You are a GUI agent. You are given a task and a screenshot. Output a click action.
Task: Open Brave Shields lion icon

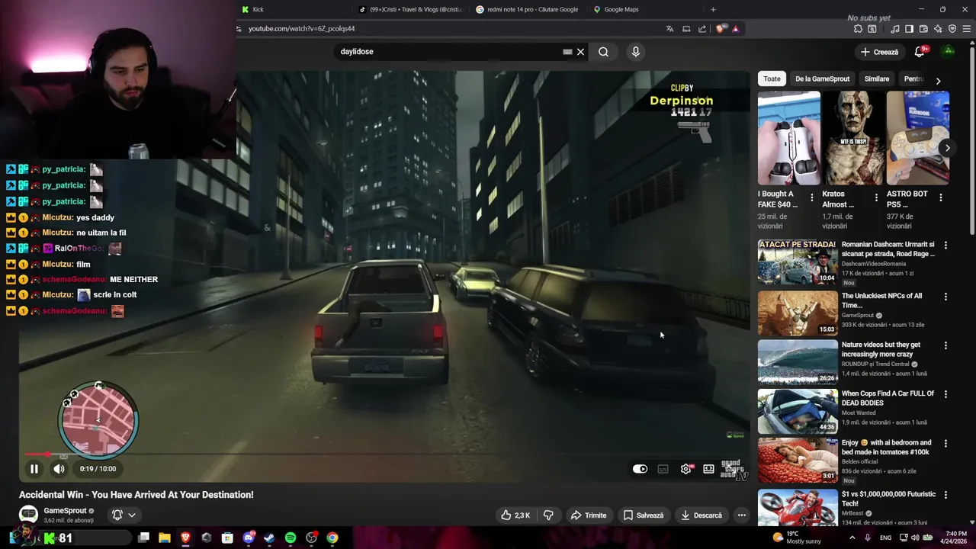(x=721, y=29)
